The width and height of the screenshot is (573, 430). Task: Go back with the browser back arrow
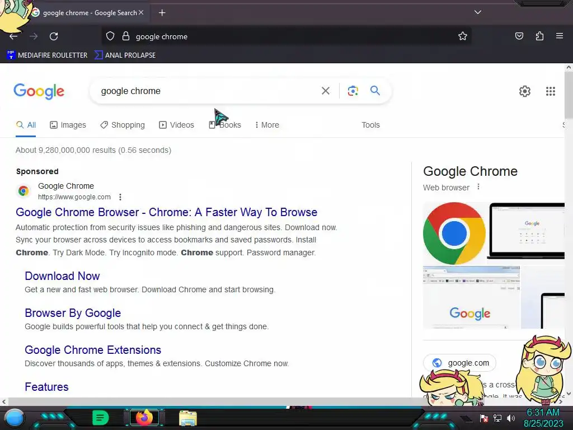pos(13,36)
